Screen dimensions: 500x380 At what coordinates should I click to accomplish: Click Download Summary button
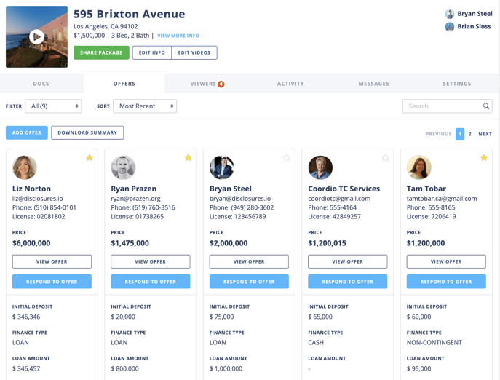point(87,132)
